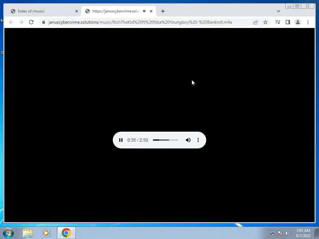Bookmark this page with star
The width and height of the screenshot is (319, 239).
(265, 22)
